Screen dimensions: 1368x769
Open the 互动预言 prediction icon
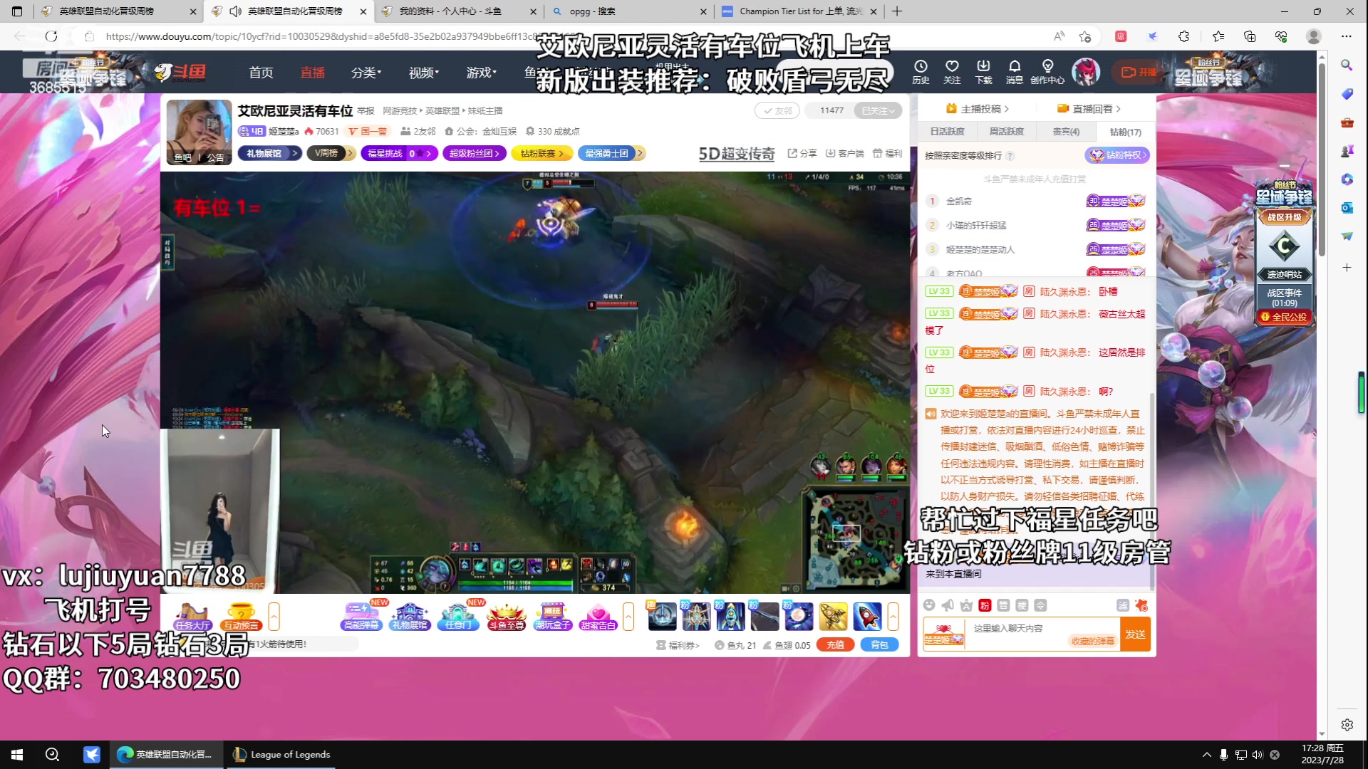(x=241, y=616)
